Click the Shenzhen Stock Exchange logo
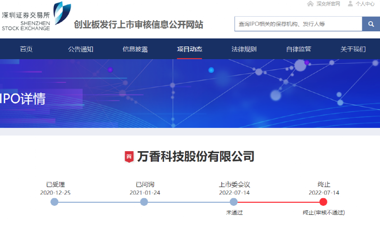380x225 pixels. tap(36, 16)
